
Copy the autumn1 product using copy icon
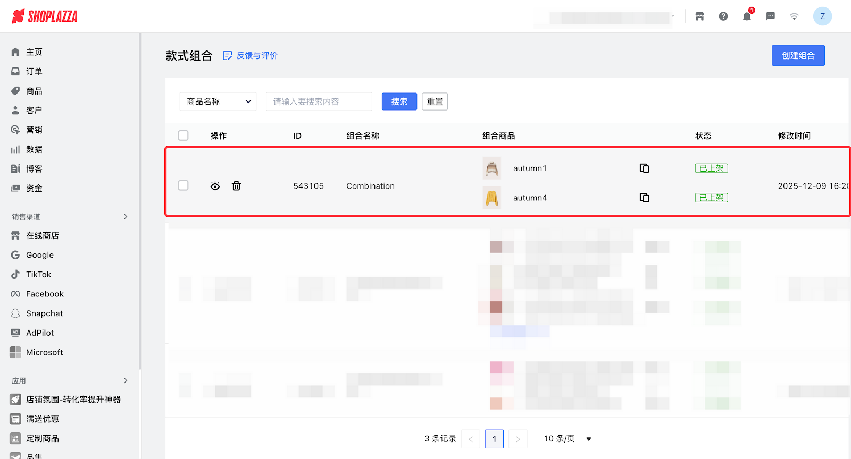[644, 168]
